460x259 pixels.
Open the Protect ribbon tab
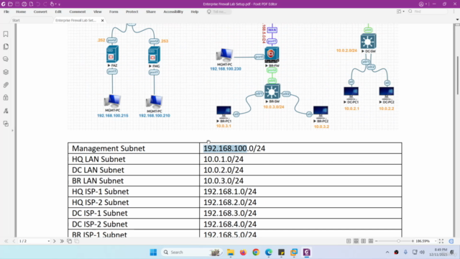pyautogui.click(x=132, y=12)
